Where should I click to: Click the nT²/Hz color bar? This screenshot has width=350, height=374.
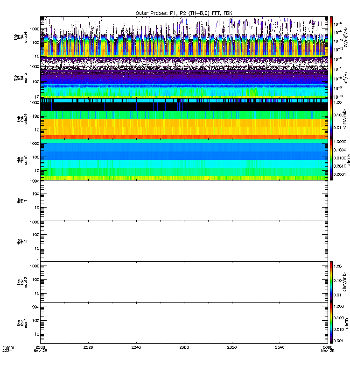point(331,78)
